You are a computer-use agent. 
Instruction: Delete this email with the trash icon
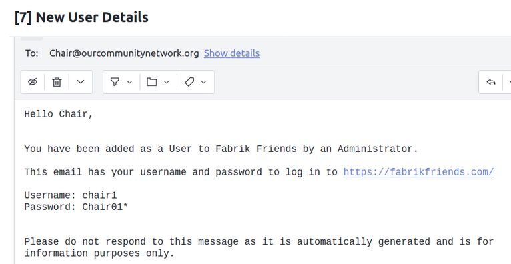[57, 82]
